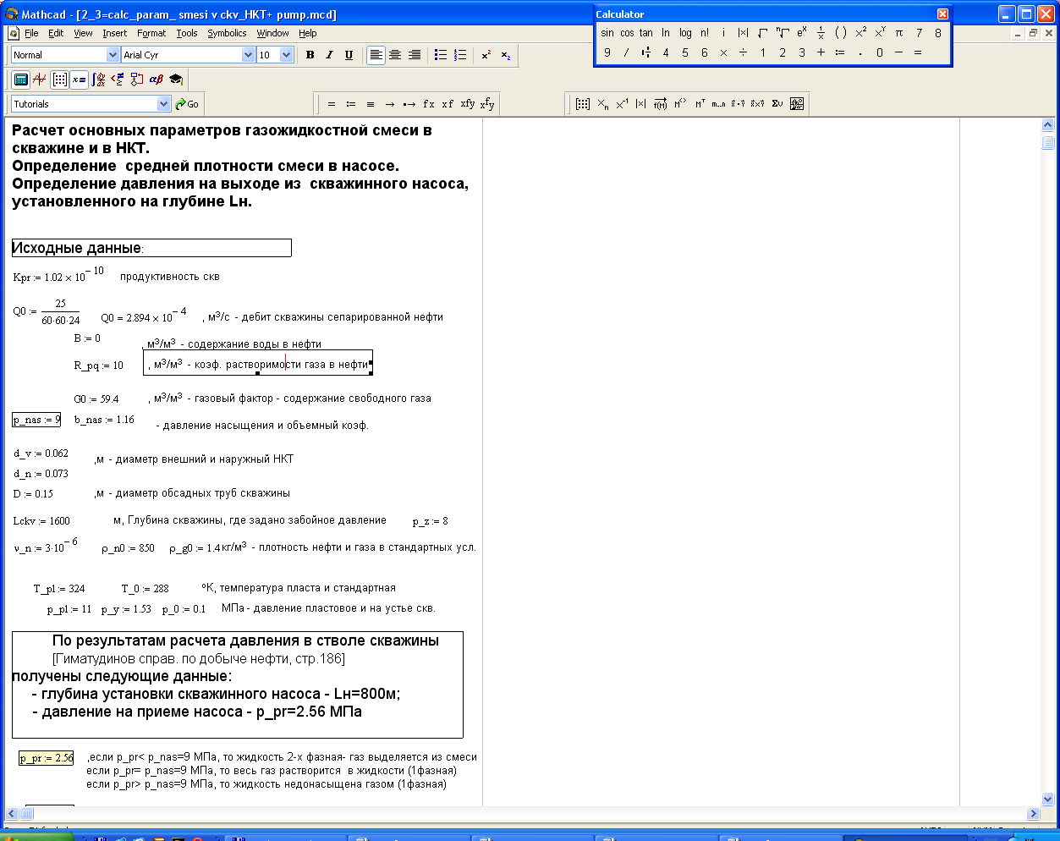Click the vertical scrollbar down arrow
Viewport: 1060px width, 841px height.
(1048, 799)
